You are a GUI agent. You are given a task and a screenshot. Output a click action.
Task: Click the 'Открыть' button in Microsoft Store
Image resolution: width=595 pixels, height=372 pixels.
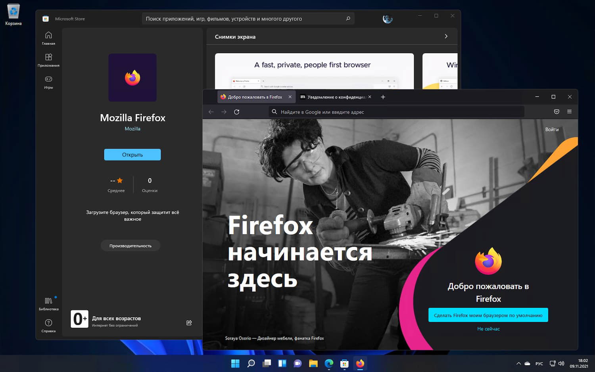(132, 155)
